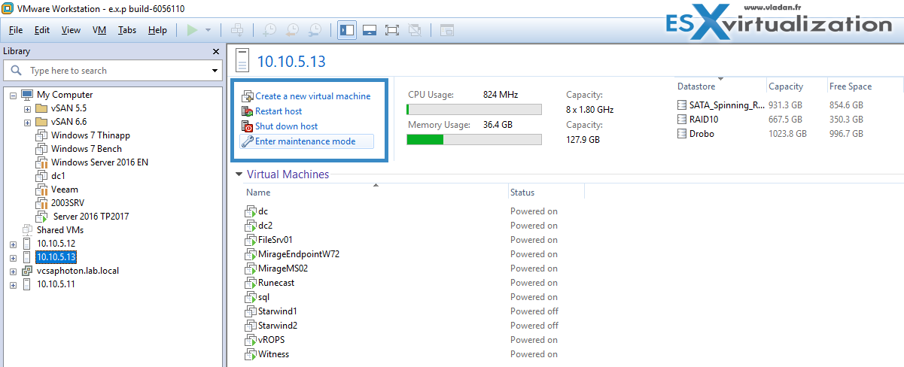The height and width of the screenshot is (367, 904).
Task: Click the Enter Full Screen mode icon
Action: (391, 30)
